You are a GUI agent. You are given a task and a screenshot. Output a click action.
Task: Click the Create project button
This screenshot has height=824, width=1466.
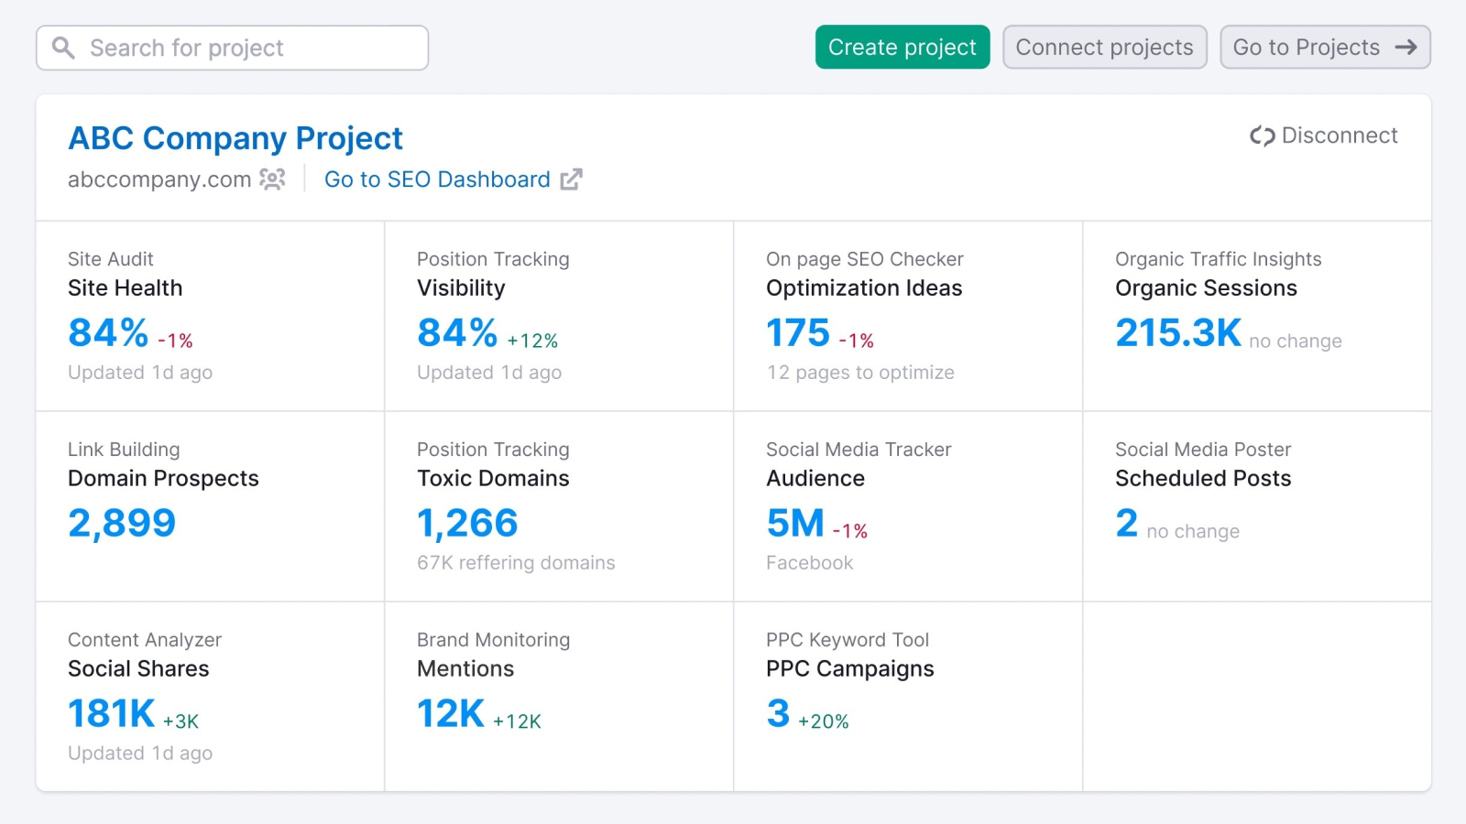[903, 47]
